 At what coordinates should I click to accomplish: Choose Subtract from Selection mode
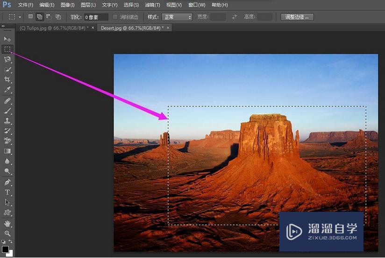click(x=49, y=17)
